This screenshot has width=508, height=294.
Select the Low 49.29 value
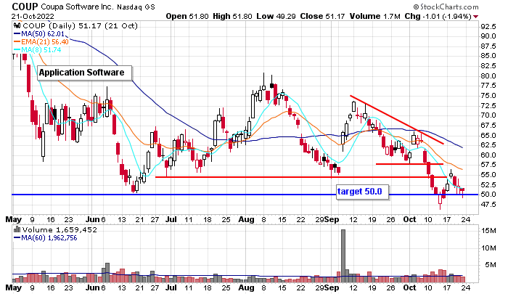tap(276, 16)
